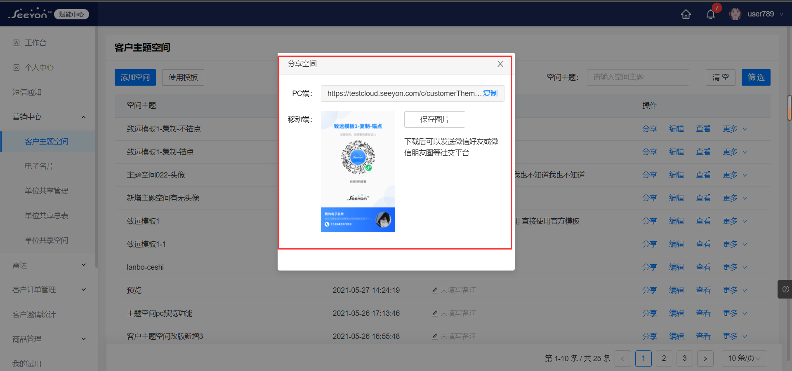This screenshot has height=371, width=792.
Task: Click the 致远模板1-复制-锚点 row title
Action: click(160, 152)
